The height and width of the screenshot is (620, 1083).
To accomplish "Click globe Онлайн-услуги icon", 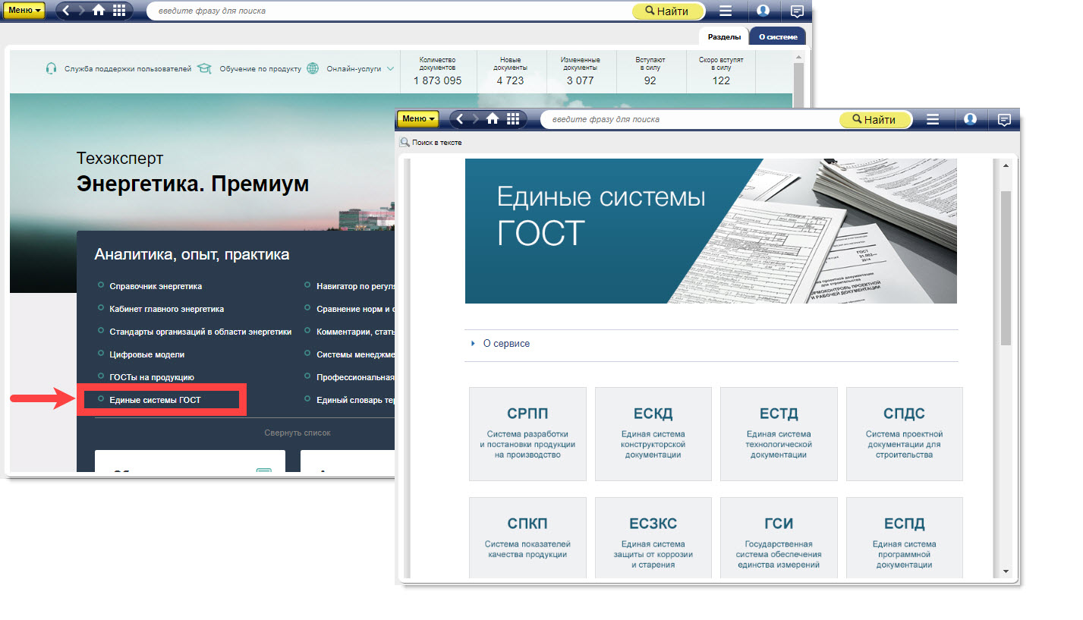I will (313, 68).
